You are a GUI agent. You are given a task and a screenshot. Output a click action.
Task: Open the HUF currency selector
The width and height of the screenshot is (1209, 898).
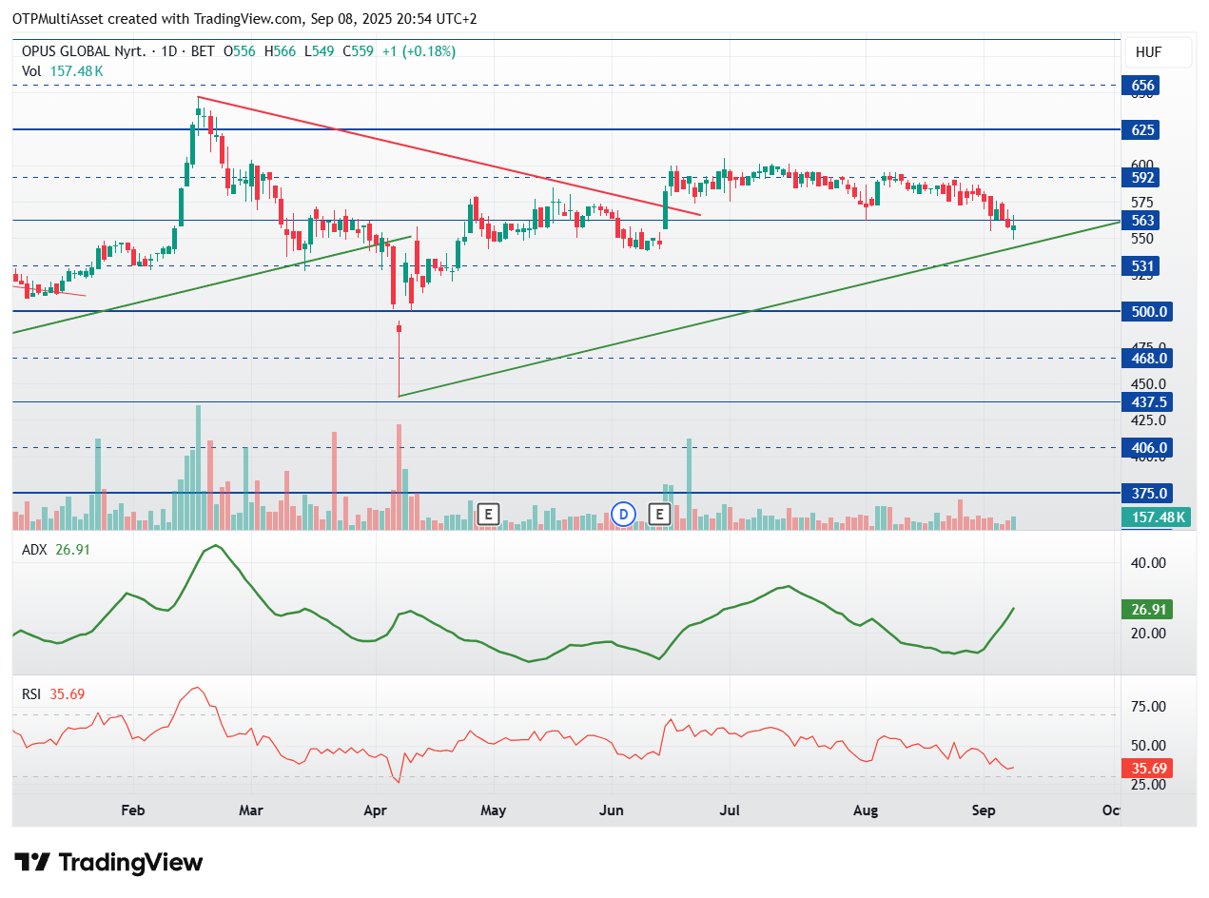point(1157,52)
